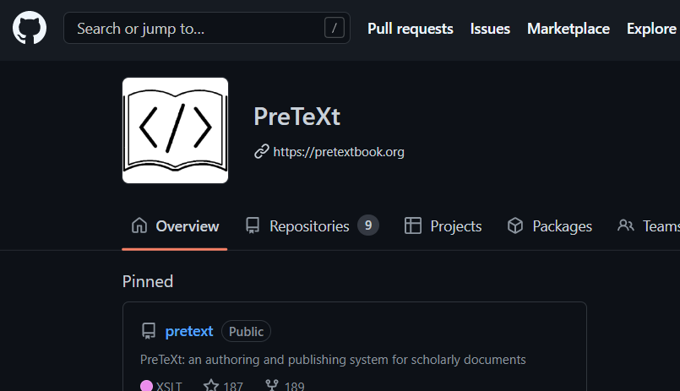
Task: Switch to the Overview tab
Action: [175, 226]
